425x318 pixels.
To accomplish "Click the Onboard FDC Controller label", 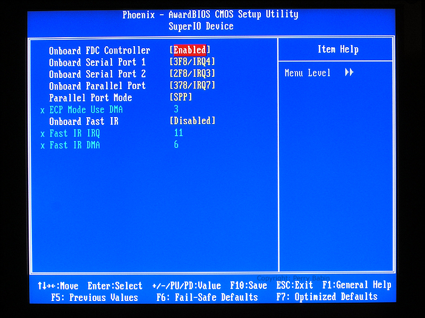I will coord(99,50).
